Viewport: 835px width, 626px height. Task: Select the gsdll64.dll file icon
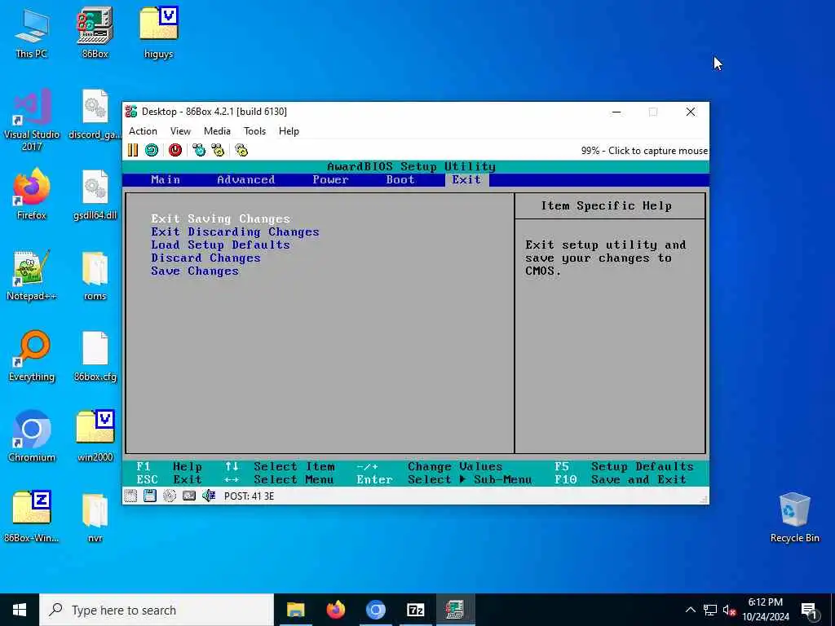click(x=95, y=196)
